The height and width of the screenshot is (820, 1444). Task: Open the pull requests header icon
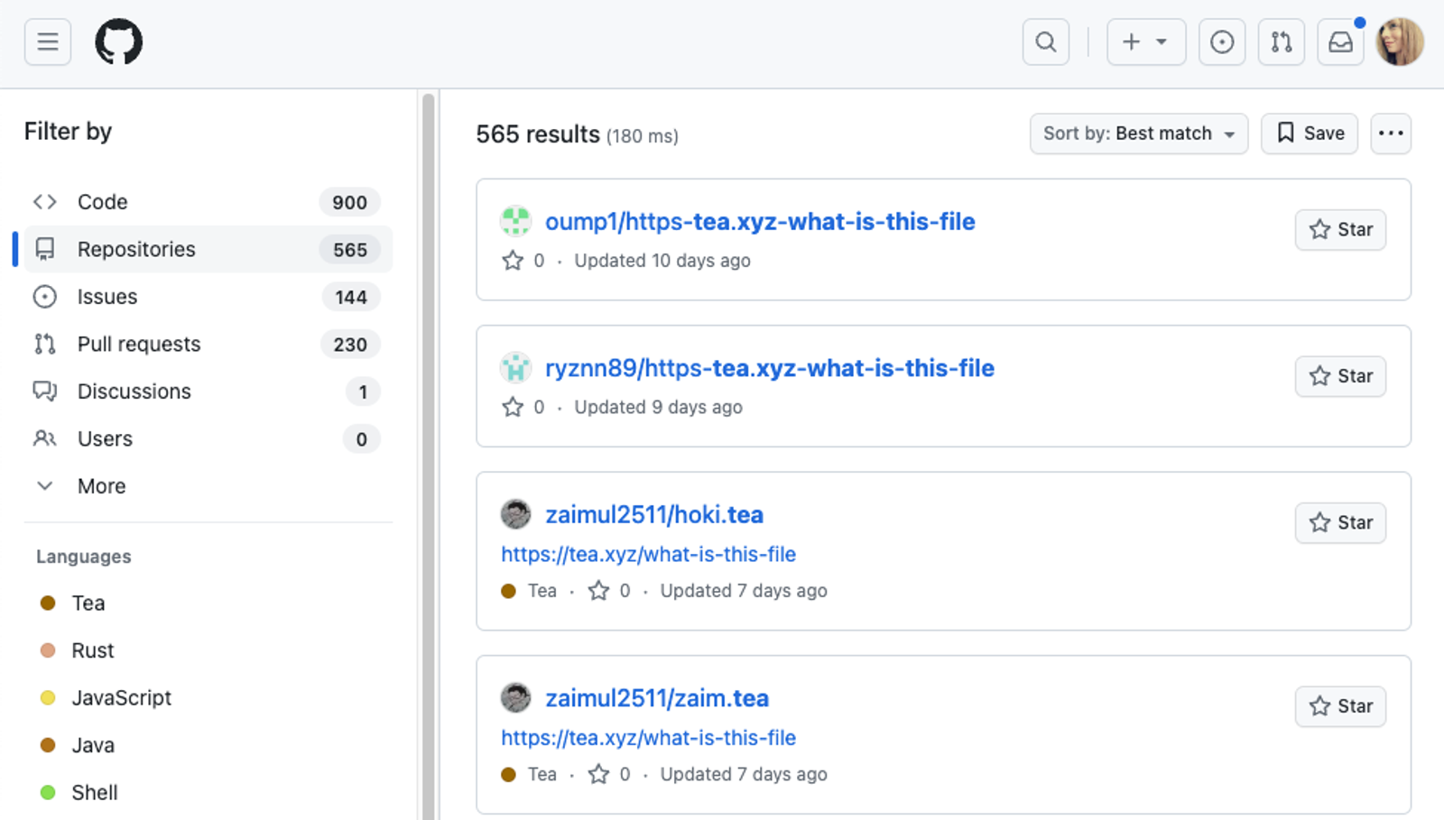[x=1282, y=41]
